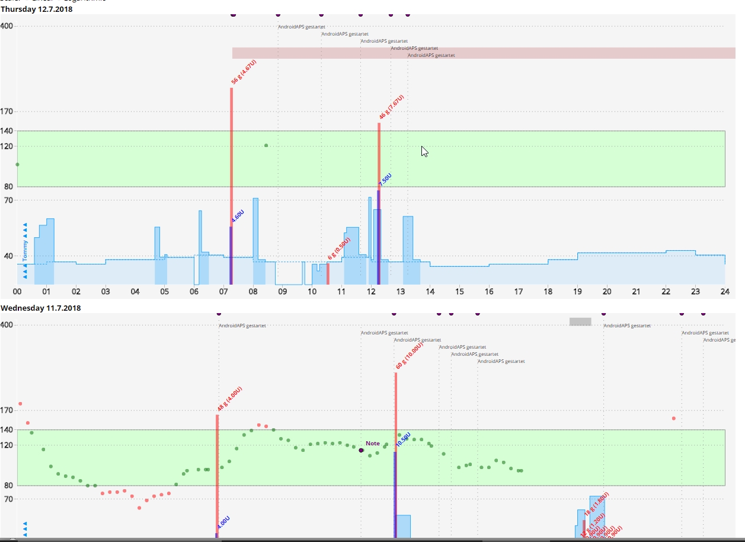Click hour label "12" on Thursday axis

pos(371,291)
